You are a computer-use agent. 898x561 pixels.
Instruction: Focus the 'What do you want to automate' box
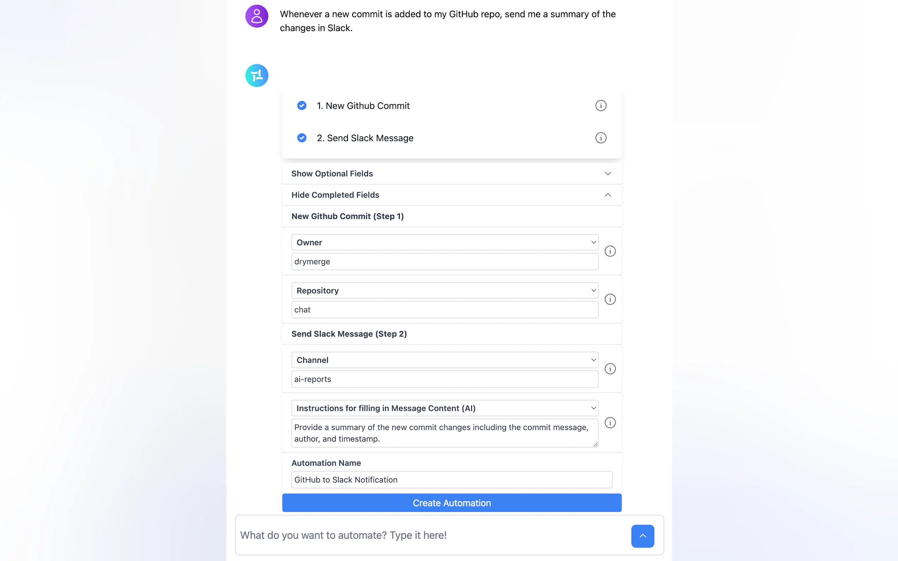[x=431, y=536]
